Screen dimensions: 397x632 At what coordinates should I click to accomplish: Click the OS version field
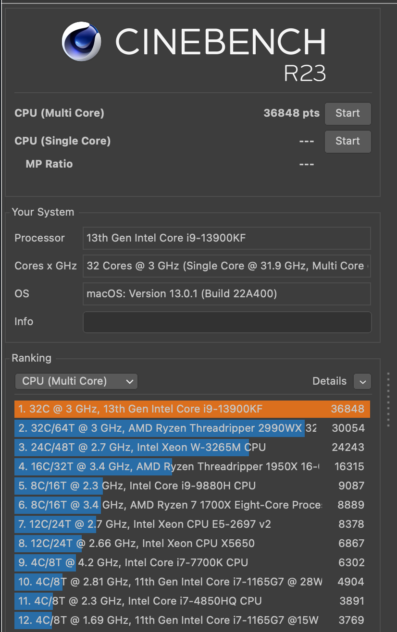[x=226, y=293]
